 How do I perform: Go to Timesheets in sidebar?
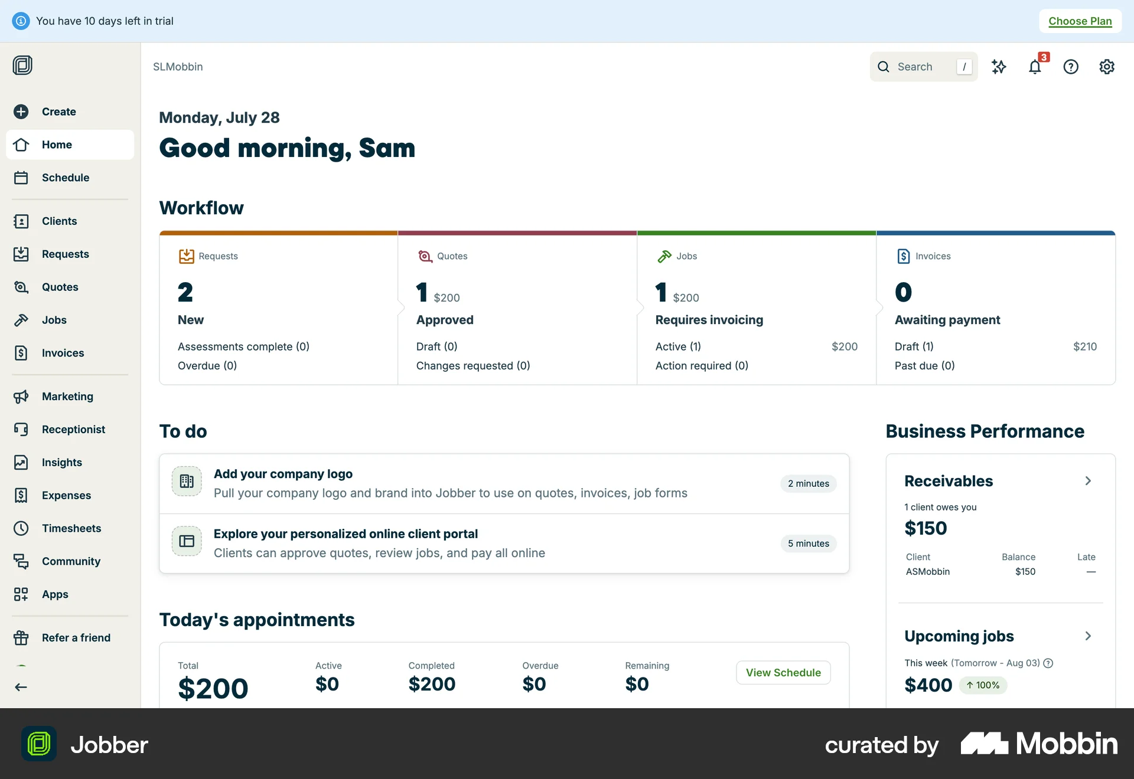[71, 528]
